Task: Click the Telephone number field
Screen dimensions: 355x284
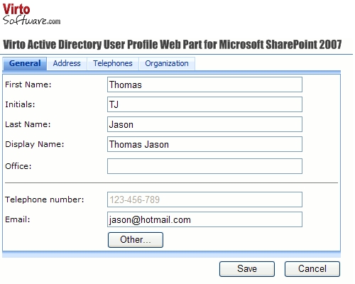Action: (x=204, y=200)
